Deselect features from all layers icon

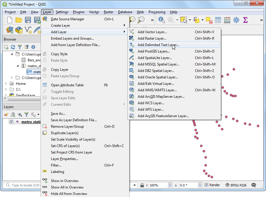(209, 20)
